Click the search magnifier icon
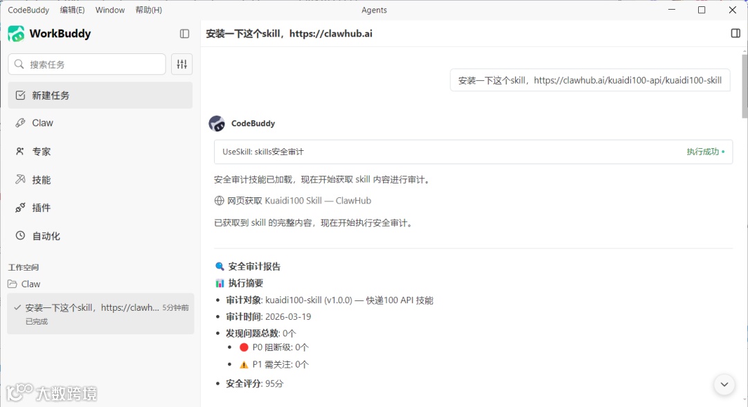This screenshot has width=748, height=407. 19,64
